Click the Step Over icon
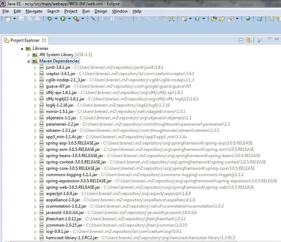This screenshot has width=281, height=242. click(x=147, y=19)
